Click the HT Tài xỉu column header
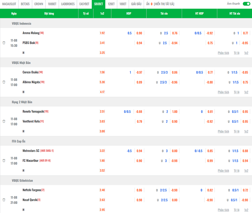 click(x=235, y=14)
